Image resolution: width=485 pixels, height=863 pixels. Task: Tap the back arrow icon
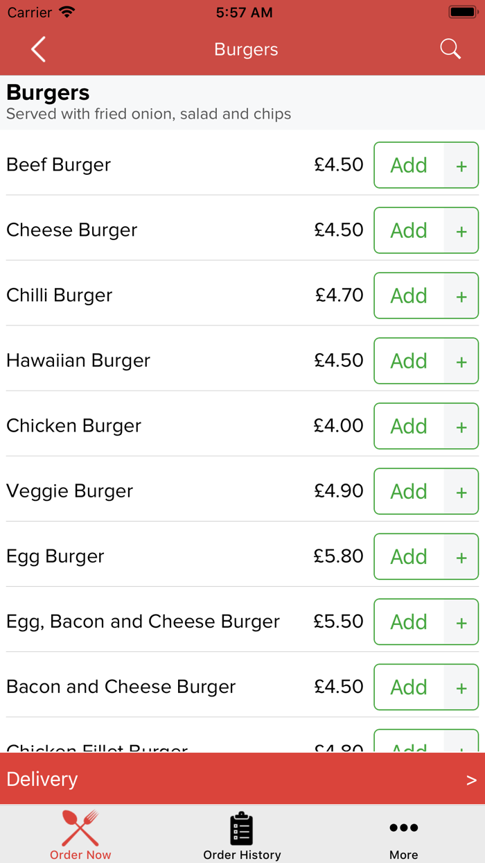click(38, 49)
